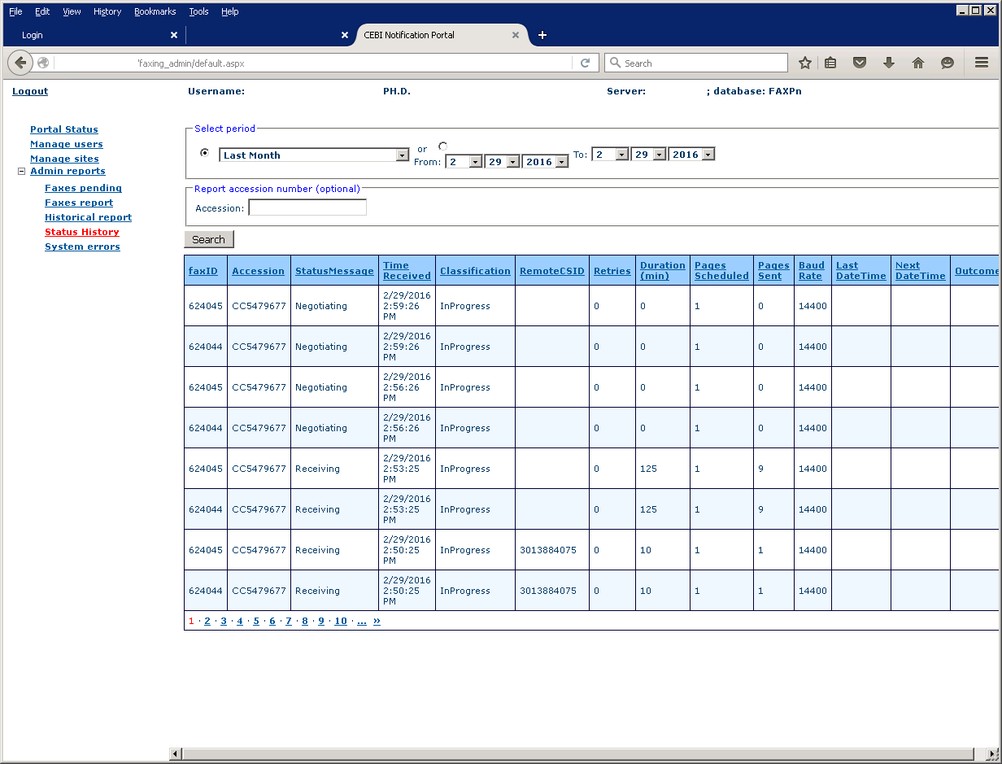
Task: Sort table by Accession column
Action: pos(259,271)
